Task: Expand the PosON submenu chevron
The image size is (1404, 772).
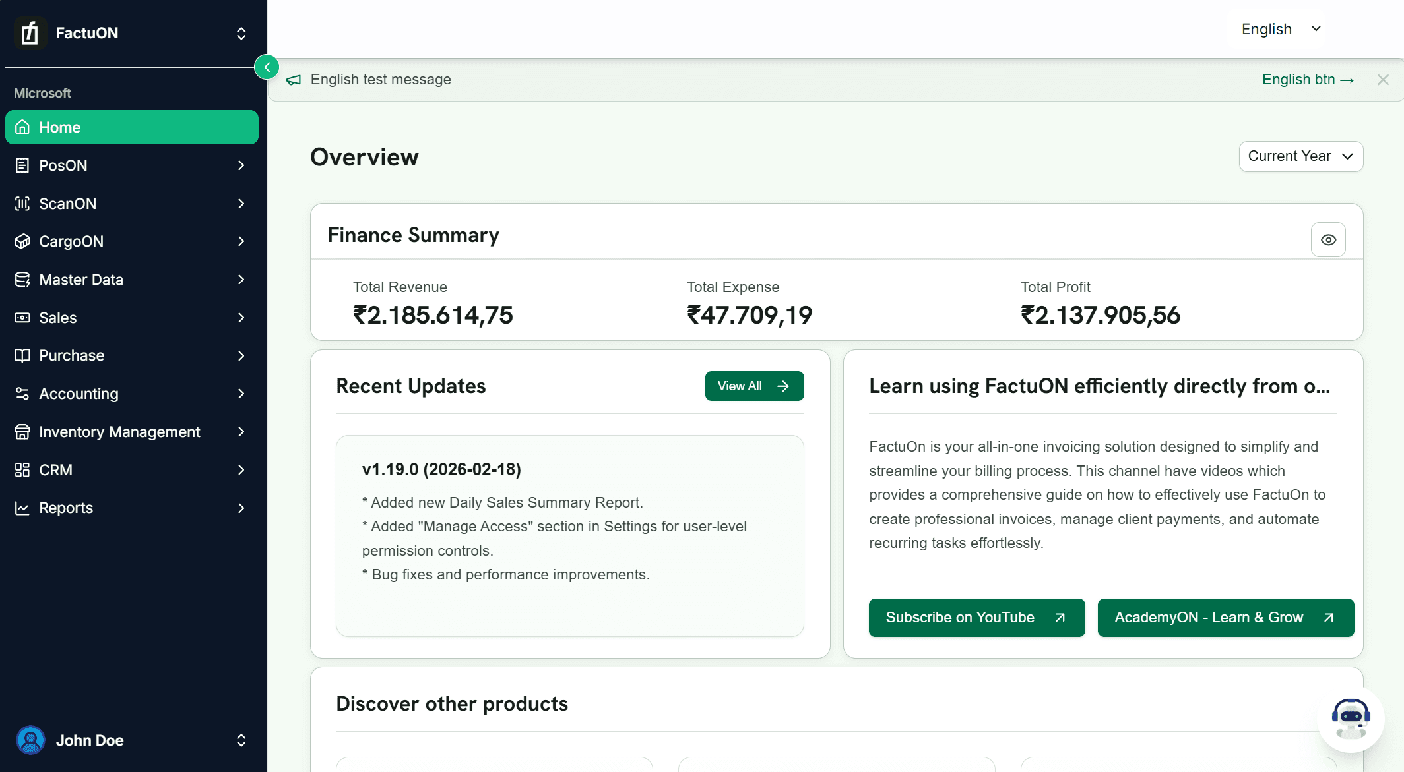Action: point(241,165)
